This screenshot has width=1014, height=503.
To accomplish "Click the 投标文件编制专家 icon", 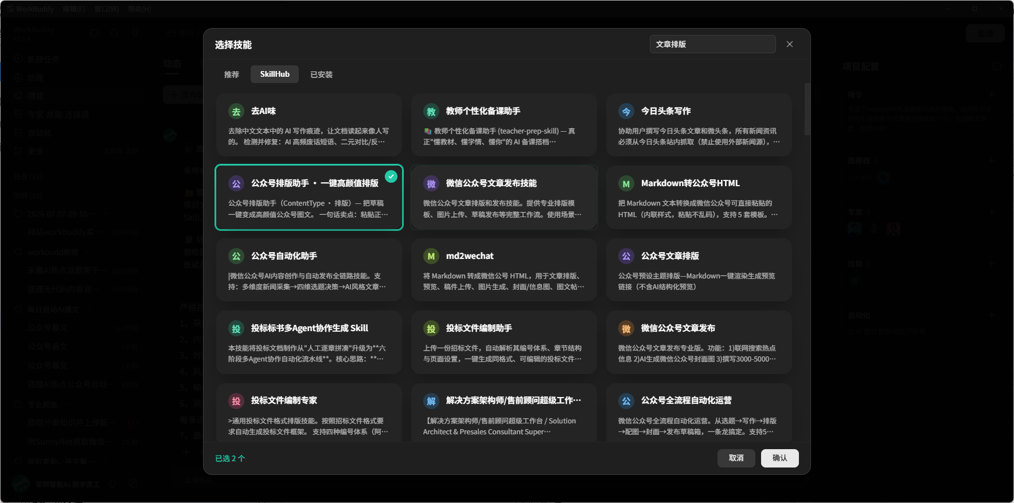I will [x=236, y=401].
